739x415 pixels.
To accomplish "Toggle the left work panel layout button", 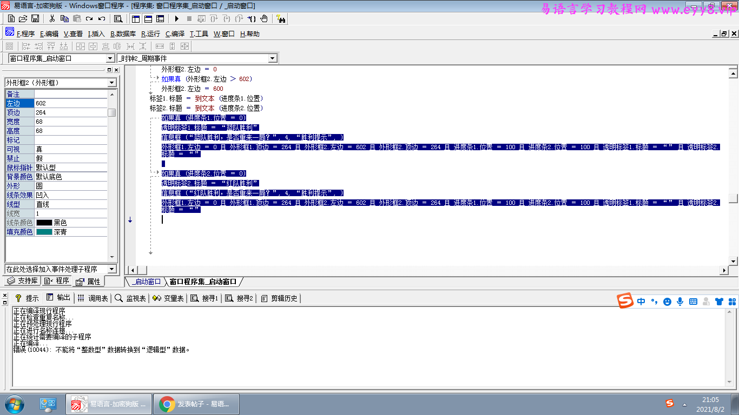I will [136, 18].
